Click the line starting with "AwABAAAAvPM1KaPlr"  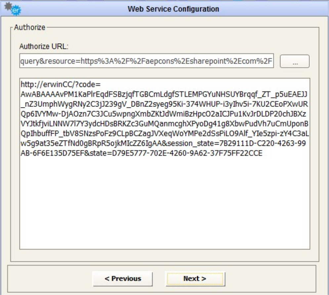(x=165, y=95)
